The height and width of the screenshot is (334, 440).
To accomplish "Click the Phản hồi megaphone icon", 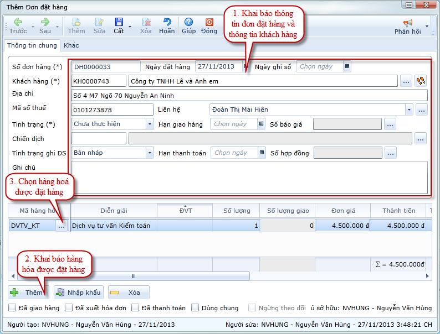I will [408, 23].
